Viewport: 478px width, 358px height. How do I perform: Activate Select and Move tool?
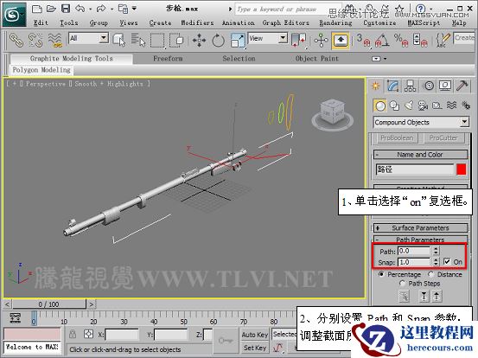coord(199,40)
